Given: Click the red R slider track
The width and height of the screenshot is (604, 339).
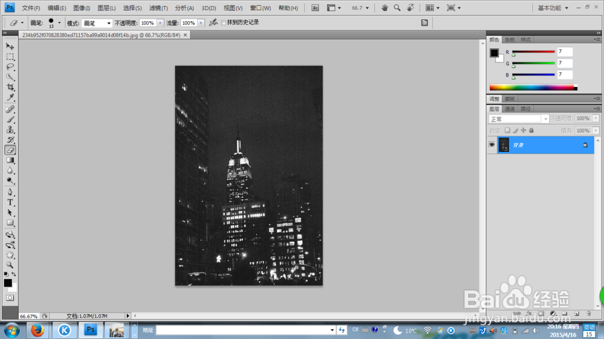Looking at the screenshot, I should coord(533,51).
